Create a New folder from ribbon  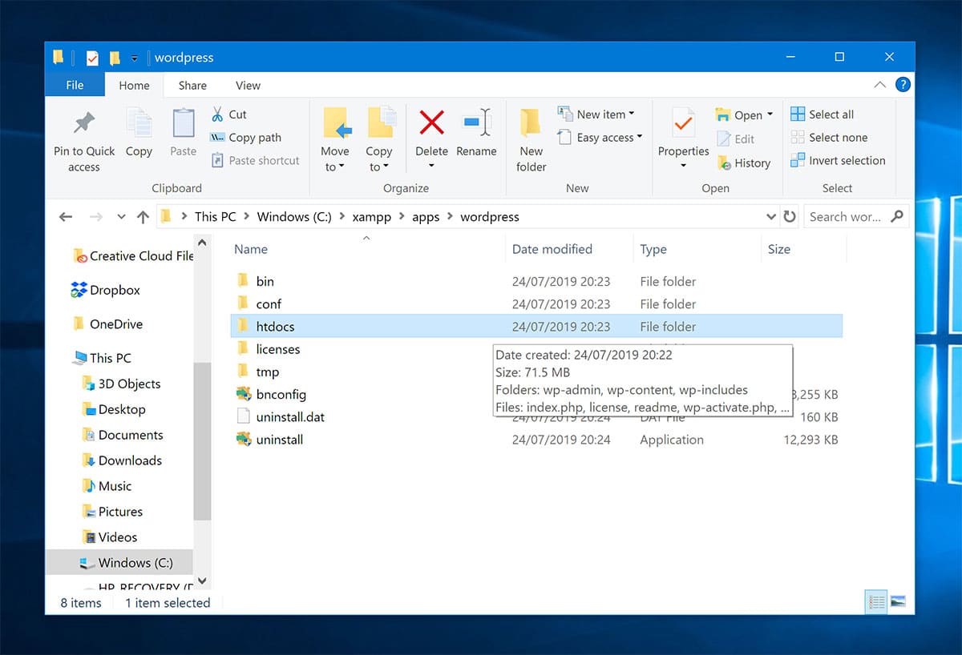[531, 140]
